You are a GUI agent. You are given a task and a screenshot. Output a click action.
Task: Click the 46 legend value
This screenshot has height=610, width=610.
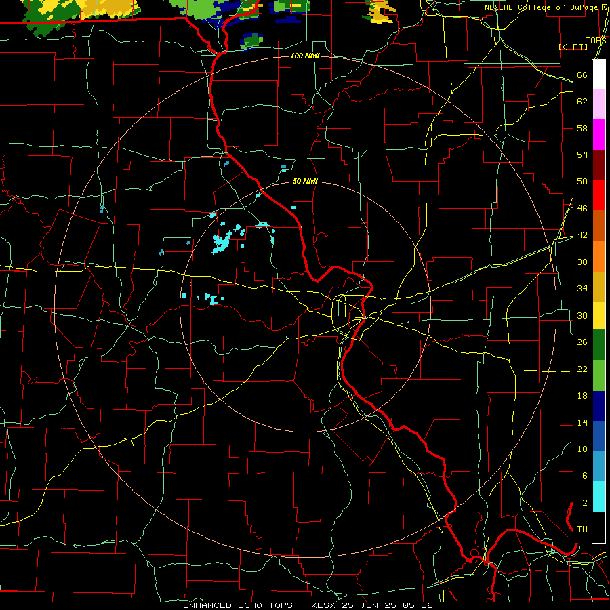point(582,209)
